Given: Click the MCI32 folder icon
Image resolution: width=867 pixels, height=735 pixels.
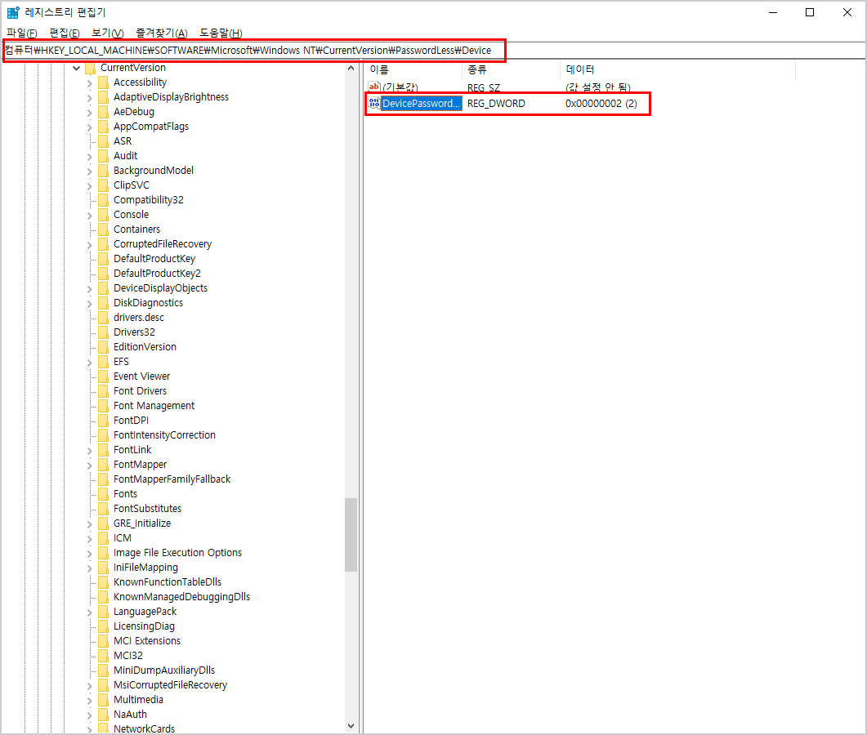Looking at the screenshot, I should point(104,656).
